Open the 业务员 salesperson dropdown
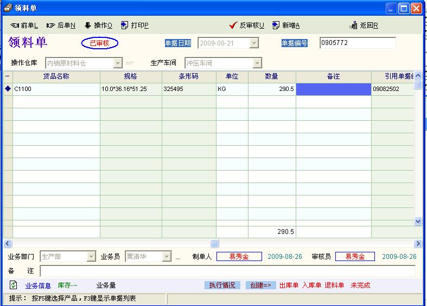The height and width of the screenshot is (306, 427). 167,257
